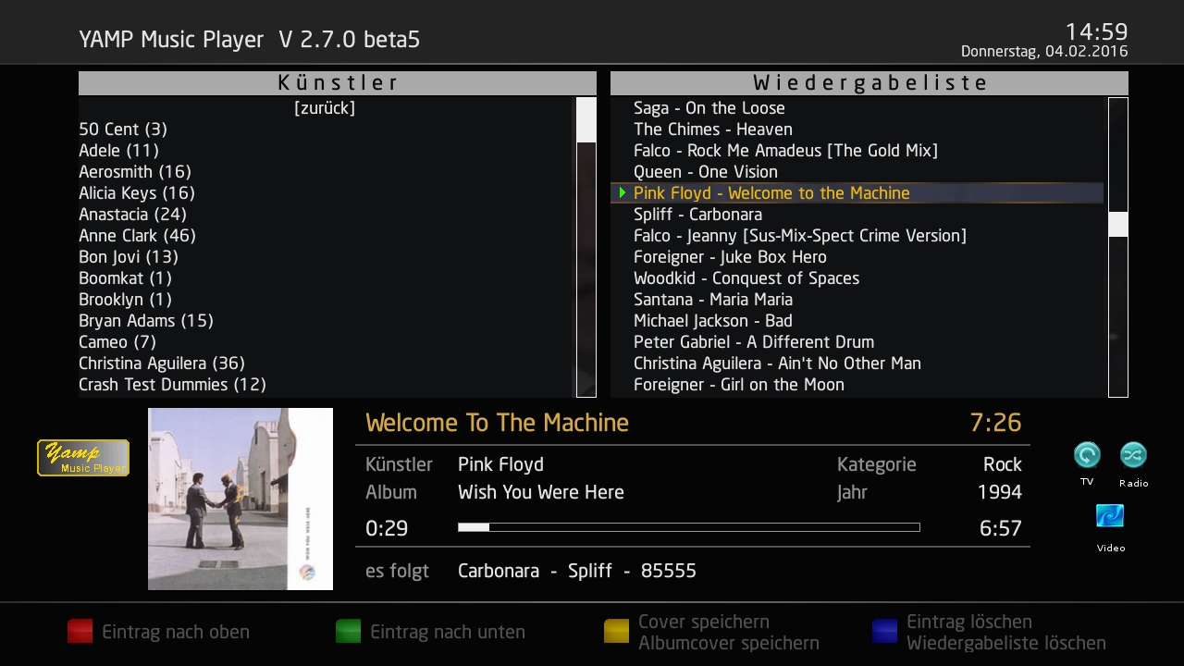The image size is (1184, 666).
Task: Click the green play marker beside Pink Floyd
Action: pyautogui.click(x=623, y=192)
